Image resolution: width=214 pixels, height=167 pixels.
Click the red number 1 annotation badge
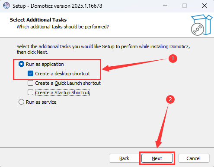click(x=173, y=59)
